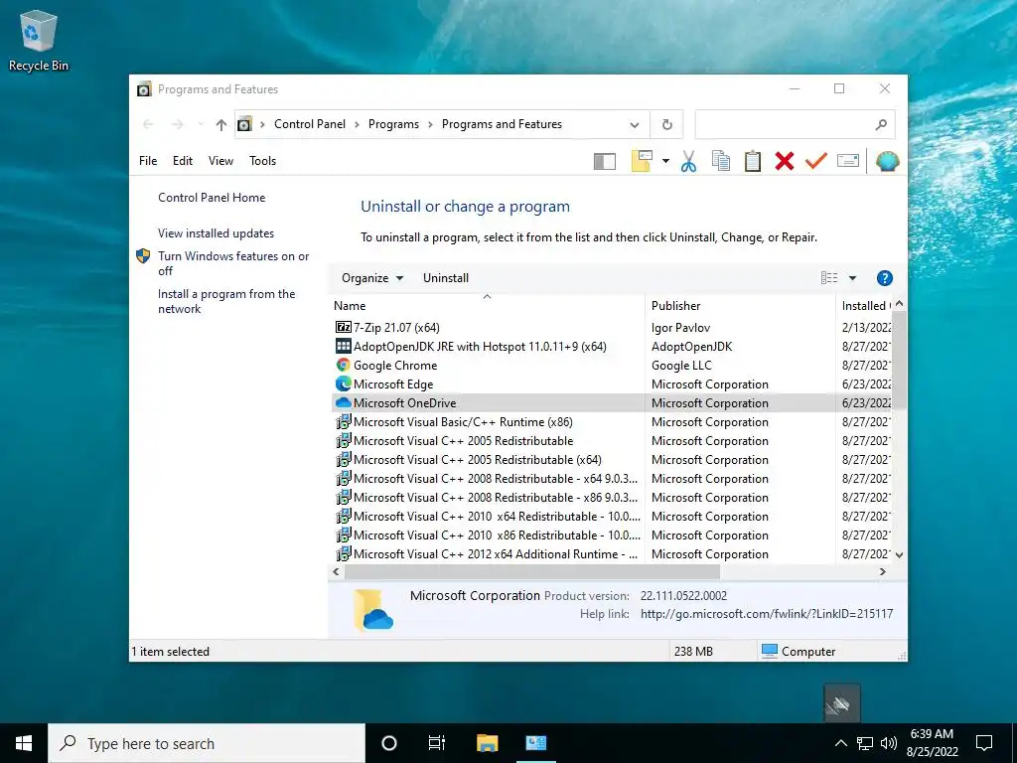Click the shell globe icon in toolbar
Viewport: 1017px width, 763px height.
click(x=887, y=161)
